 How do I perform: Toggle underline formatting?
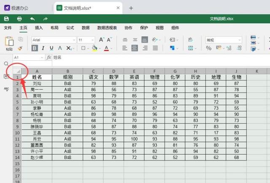(51, 48)
